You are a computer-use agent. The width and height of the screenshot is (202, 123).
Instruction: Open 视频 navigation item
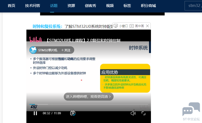110,6
